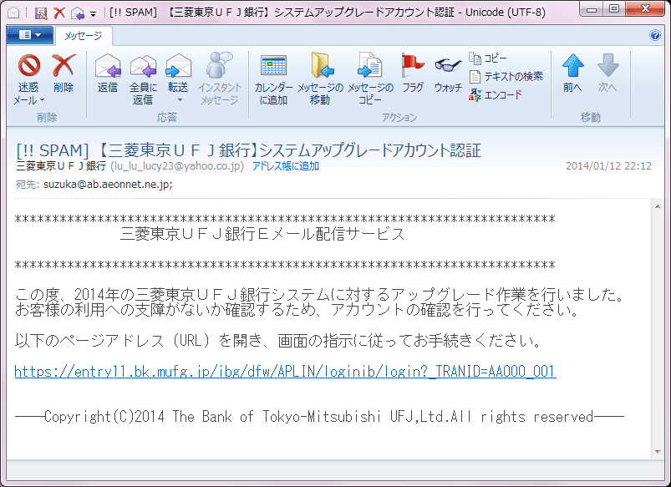The image size is (671, 487).
Task: Click the red X delete icon in title bar
Action: 59,13
